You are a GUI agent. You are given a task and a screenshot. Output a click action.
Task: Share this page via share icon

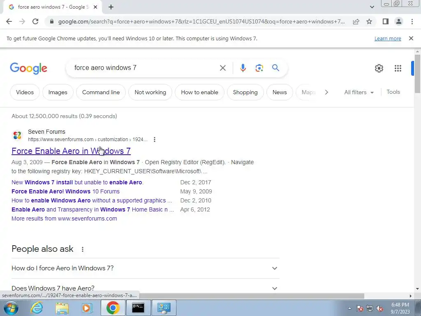(356, 21)
